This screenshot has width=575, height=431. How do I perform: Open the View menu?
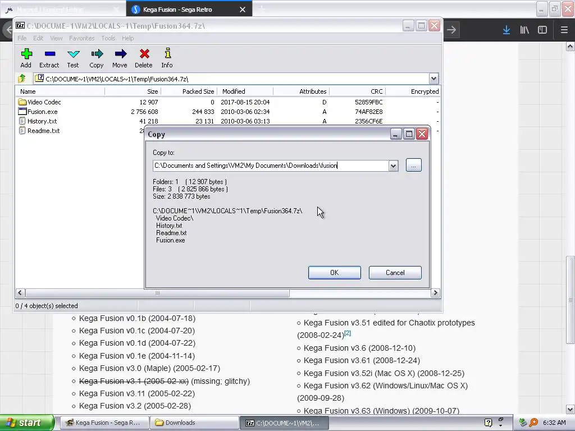pos(56,38)
